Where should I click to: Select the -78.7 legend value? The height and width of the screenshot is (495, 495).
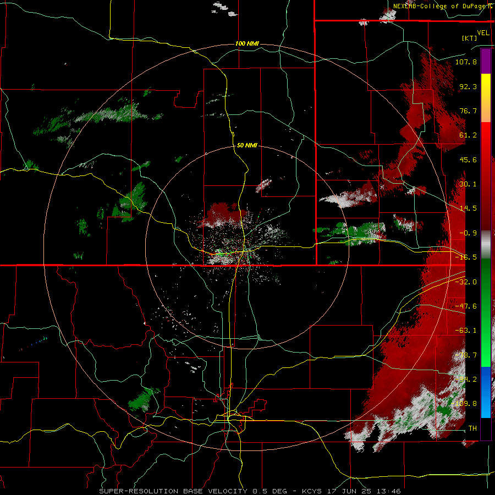(x=466, y=355)
